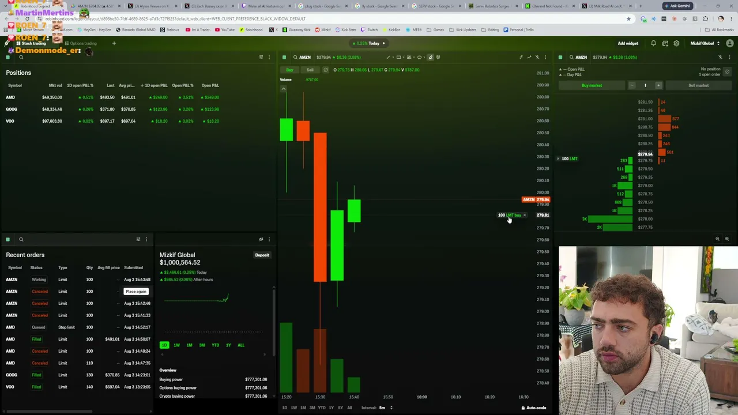Toggle the chart pencil draw tool
Screen dimensions: 738x415
(430, 57)
